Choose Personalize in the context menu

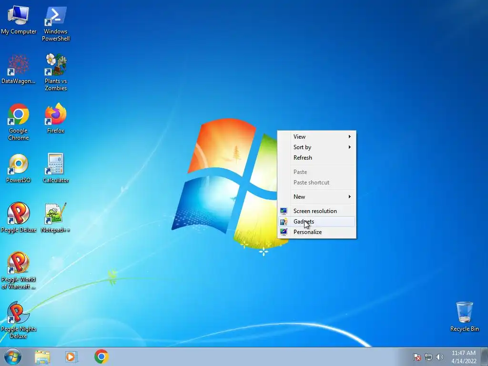point(317,232)
